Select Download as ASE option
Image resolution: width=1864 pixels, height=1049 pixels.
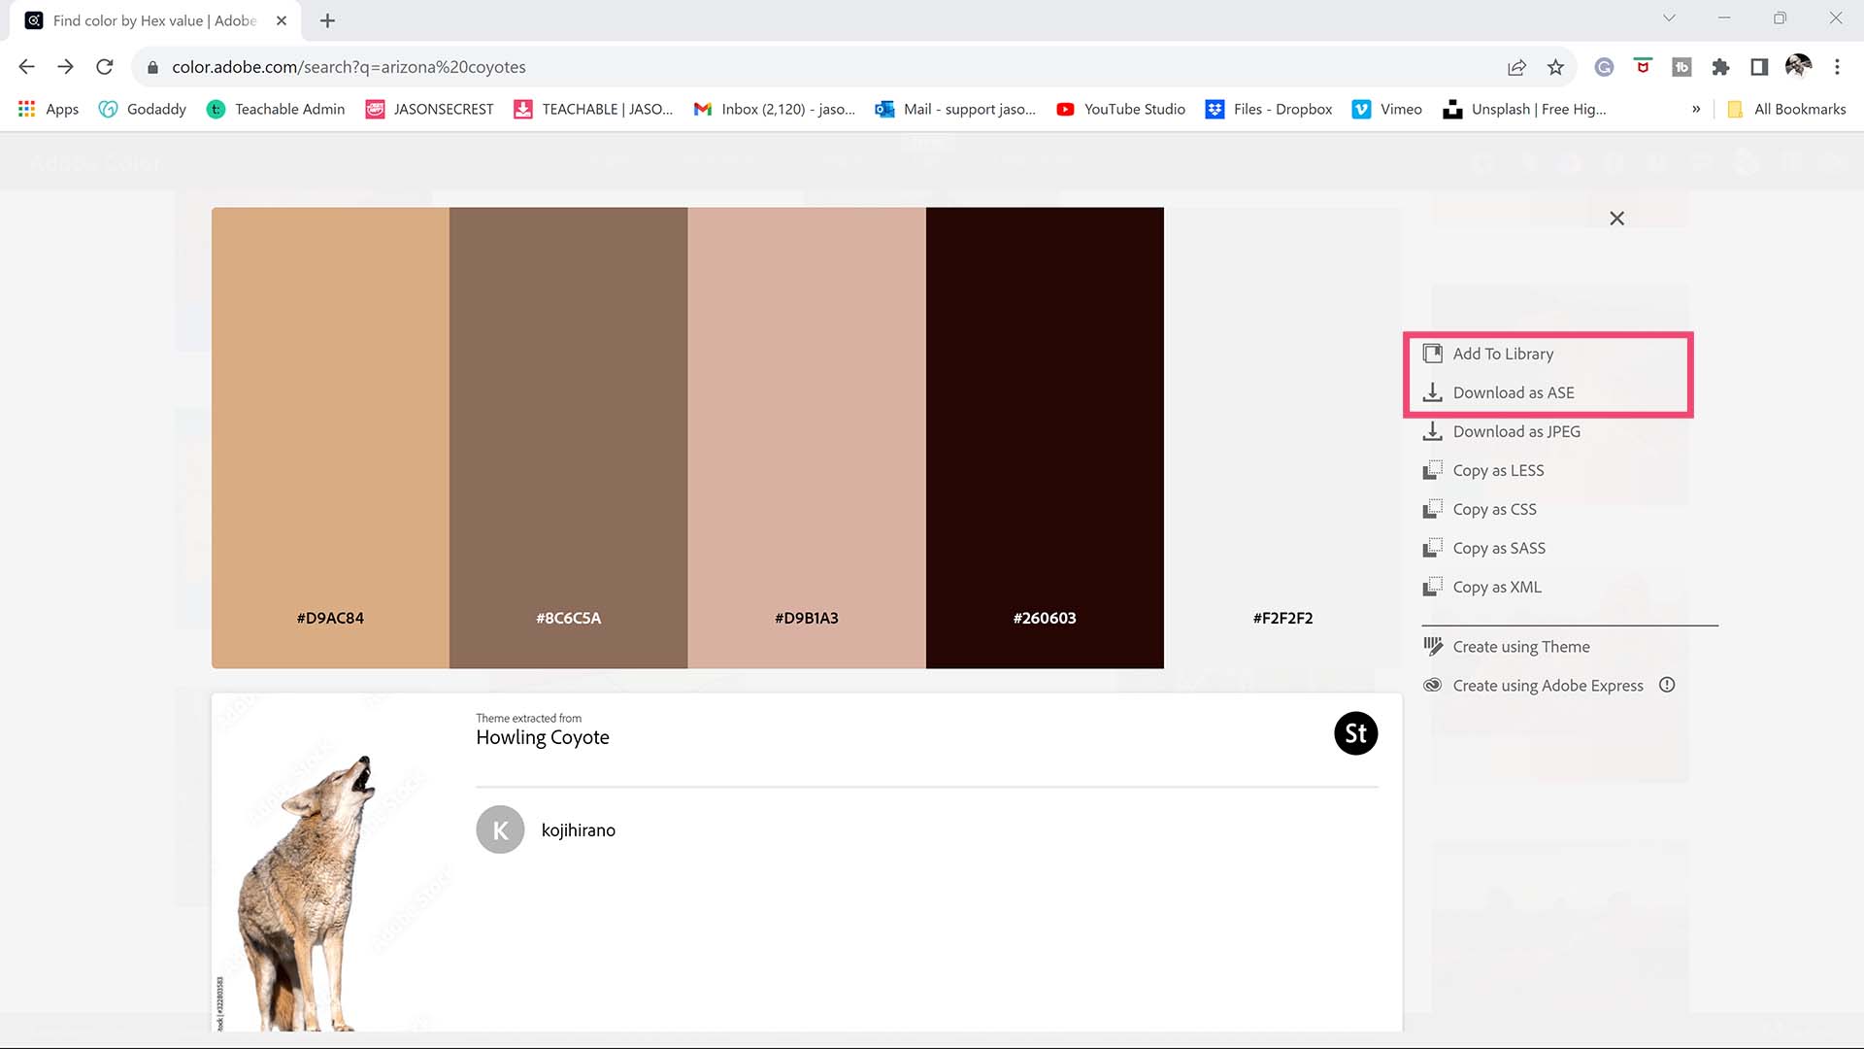point(1514,392)
